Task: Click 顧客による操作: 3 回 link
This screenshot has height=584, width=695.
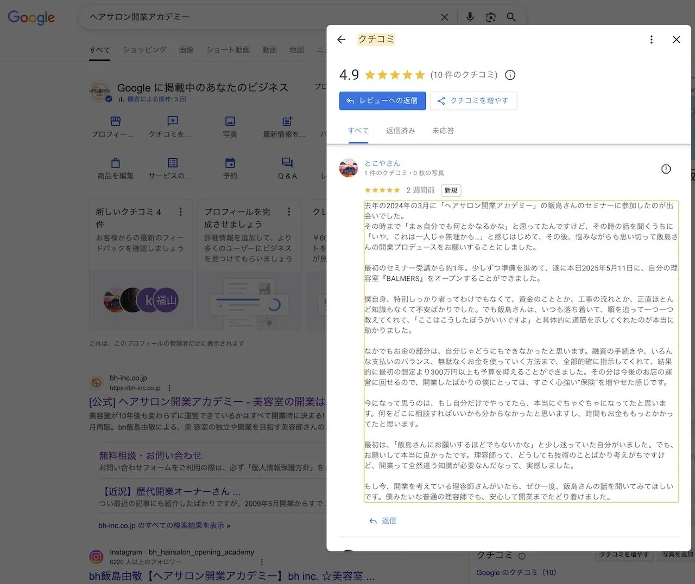Action: coord(156,99)
